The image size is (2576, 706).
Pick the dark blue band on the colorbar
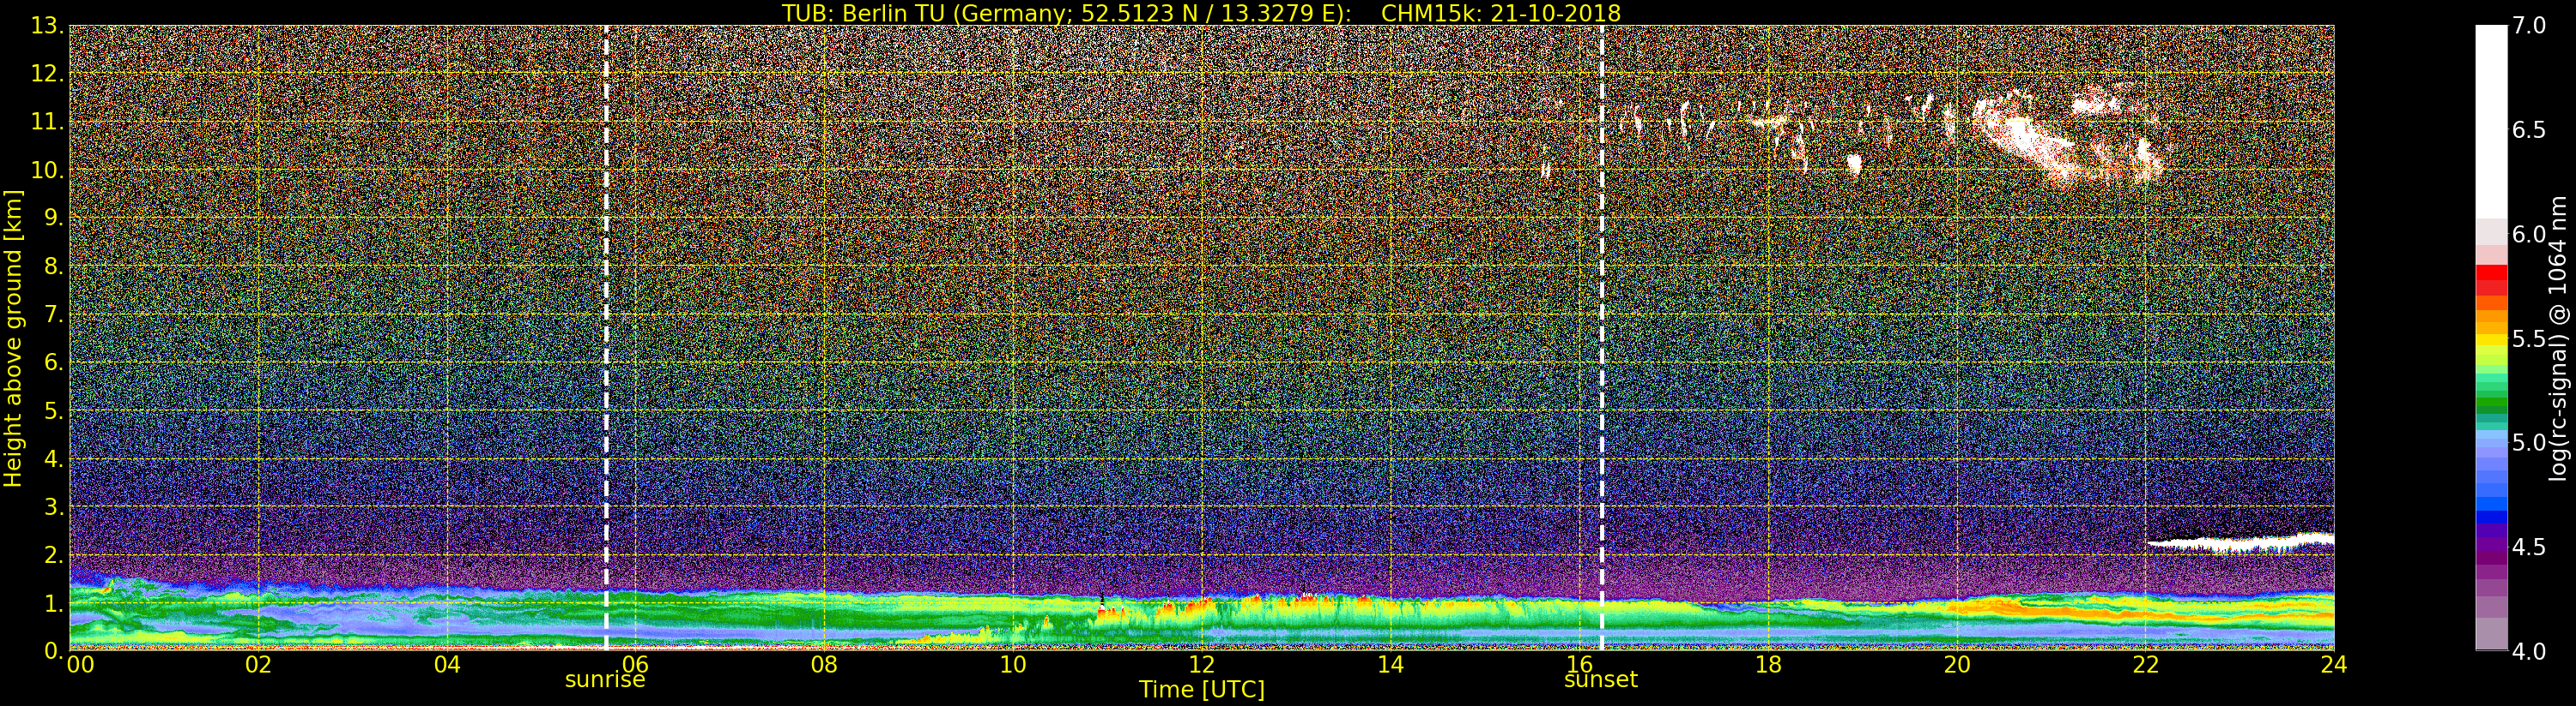click(x=2491, y=519)
